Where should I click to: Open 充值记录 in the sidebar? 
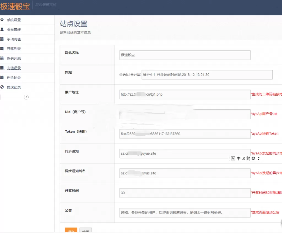[14, 68]
